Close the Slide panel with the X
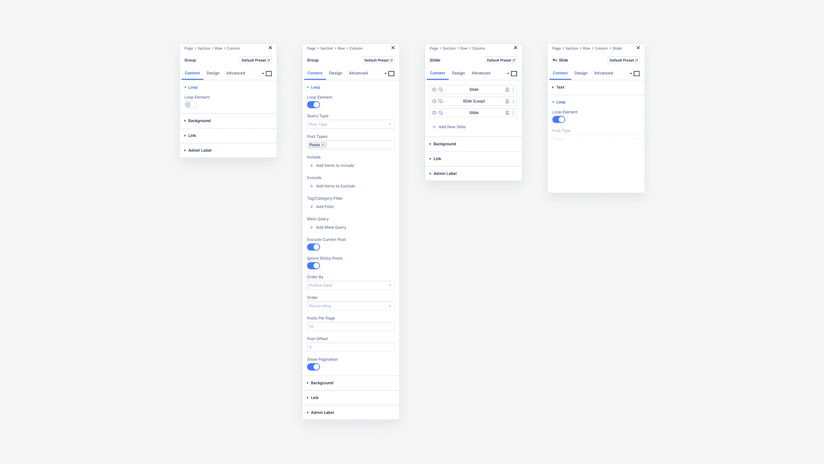Image resolution: width=824 pixels, height=464 pixels. tap(638, 48)
